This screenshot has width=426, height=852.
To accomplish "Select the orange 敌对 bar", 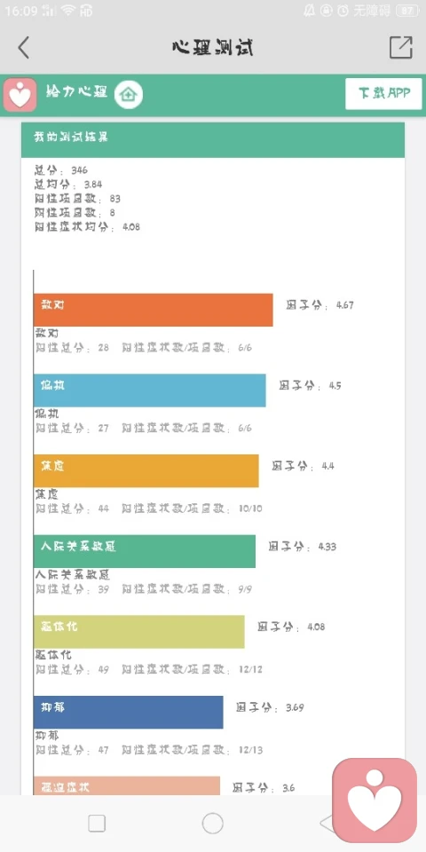I will [x=154, y=311].
